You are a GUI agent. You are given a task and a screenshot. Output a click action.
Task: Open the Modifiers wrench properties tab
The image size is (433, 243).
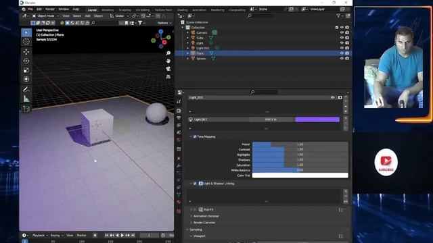pyautogui.click(x=179, y=165)
